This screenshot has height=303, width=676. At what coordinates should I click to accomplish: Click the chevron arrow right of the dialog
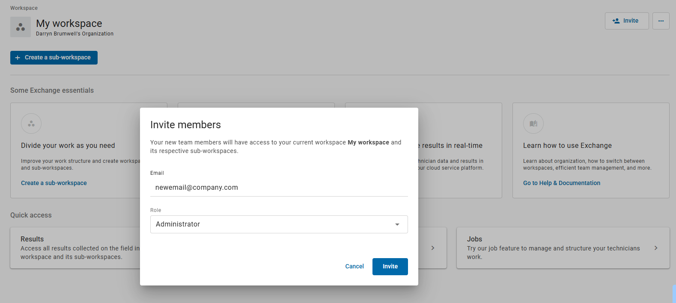click(x=433, y=248)
